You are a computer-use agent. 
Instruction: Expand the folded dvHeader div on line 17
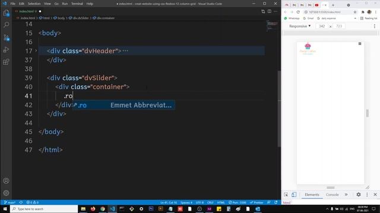36,51
